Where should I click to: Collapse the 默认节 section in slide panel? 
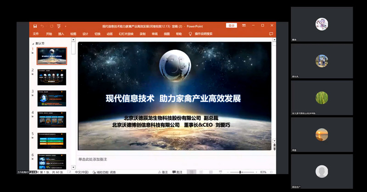click(x=33, y=43)
